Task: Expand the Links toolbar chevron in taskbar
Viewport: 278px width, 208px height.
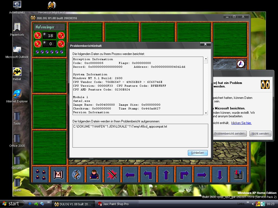Action: 248,202
